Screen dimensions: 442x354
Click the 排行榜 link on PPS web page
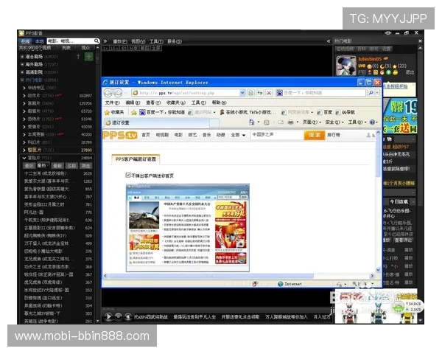click(334, 135)
